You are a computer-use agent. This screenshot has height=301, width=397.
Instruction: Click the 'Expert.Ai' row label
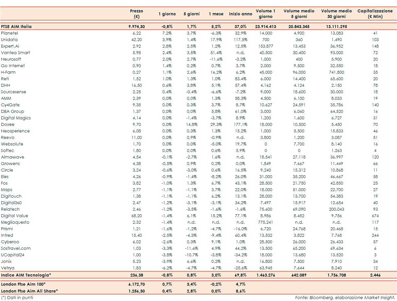(10, 46)
